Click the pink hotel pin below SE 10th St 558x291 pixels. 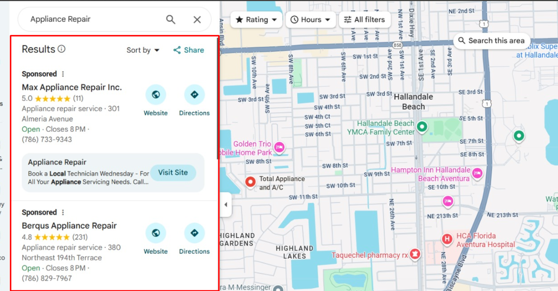(448, 201)
